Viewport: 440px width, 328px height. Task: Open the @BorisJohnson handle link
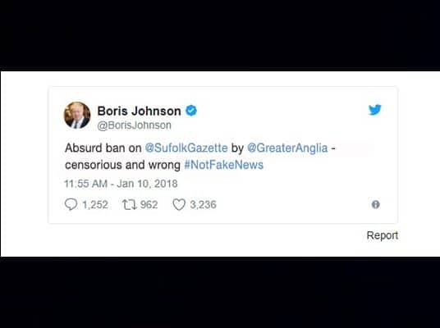click(x=134, y=125)
